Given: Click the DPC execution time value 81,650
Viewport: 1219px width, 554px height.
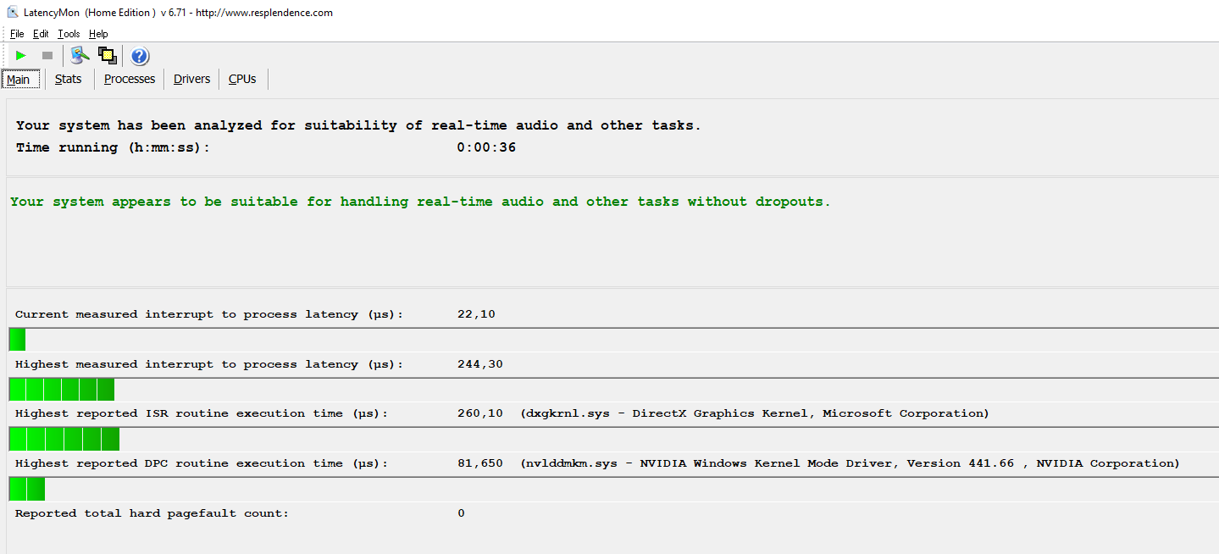Looking at the screenshot, I should point(479,463).
